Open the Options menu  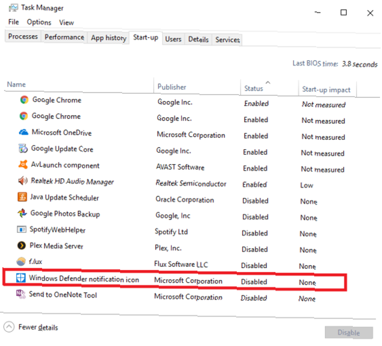point(39,22)
